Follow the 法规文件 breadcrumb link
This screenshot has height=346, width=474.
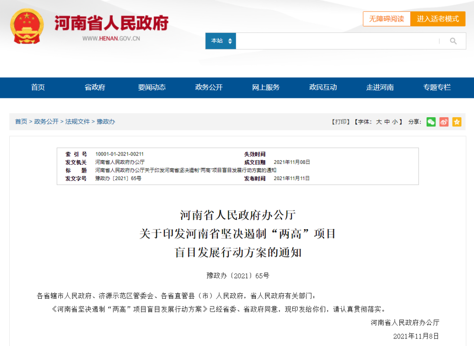pos(77,122)
